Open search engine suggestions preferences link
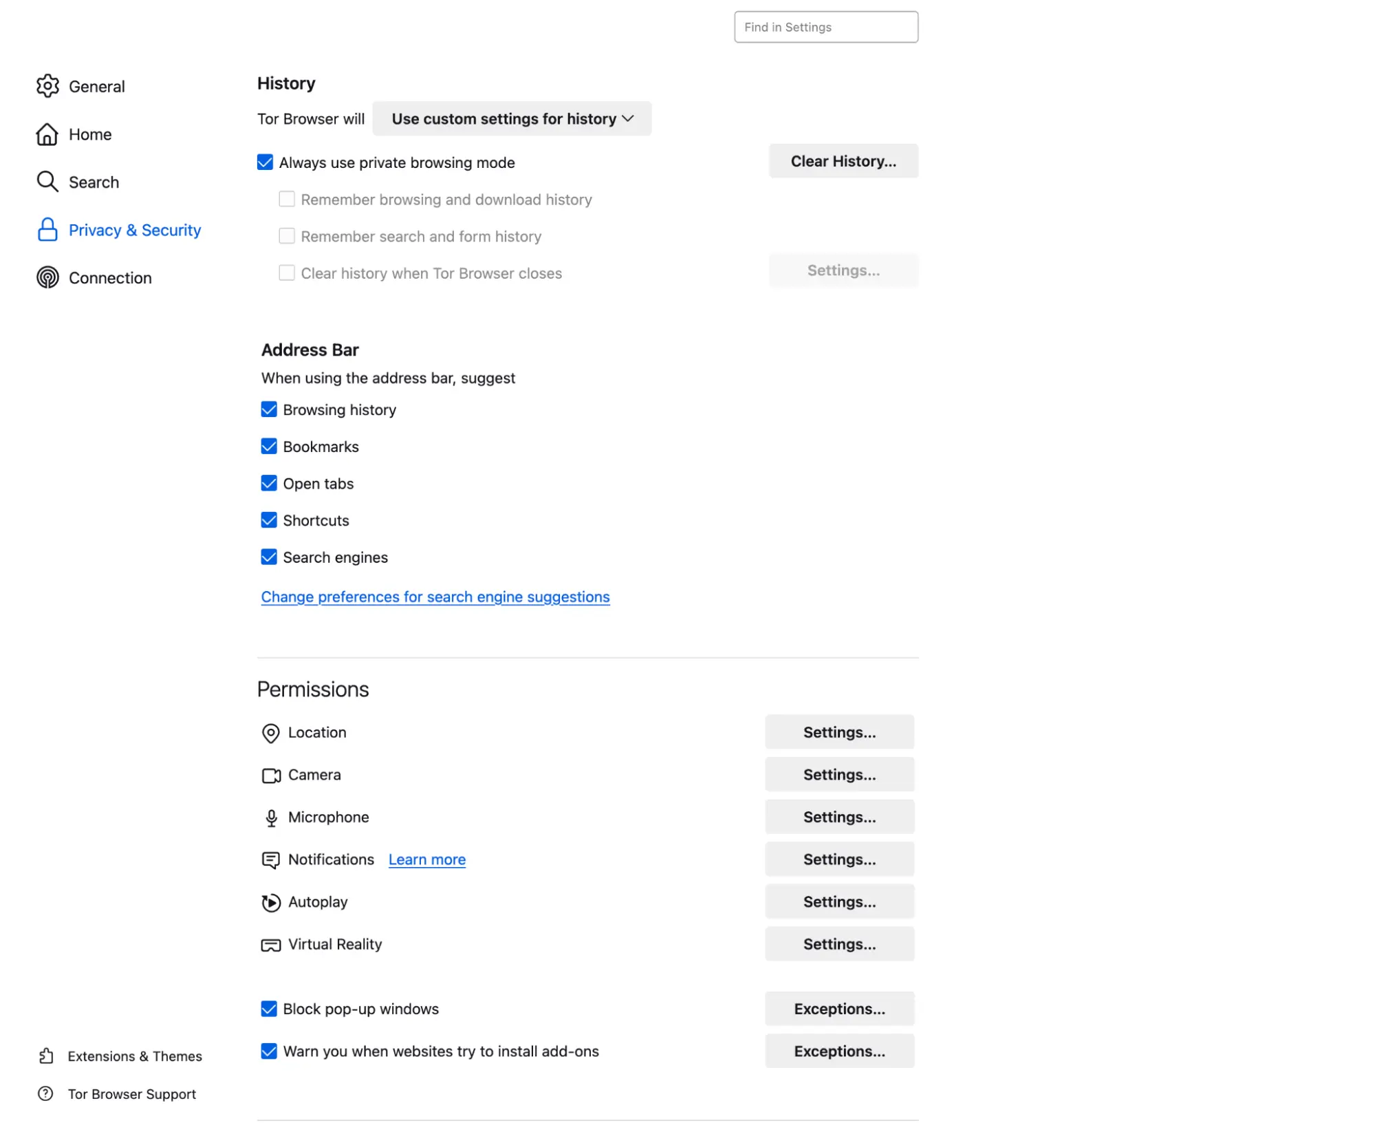This screenshot has height=1123, width=1375. point(435,597)
